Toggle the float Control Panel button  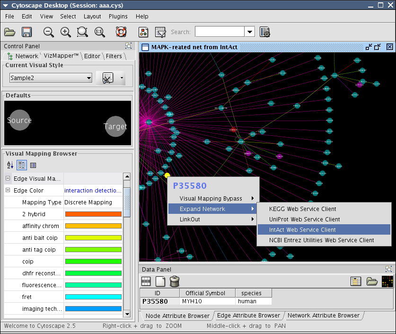click(x=128, y=46)
